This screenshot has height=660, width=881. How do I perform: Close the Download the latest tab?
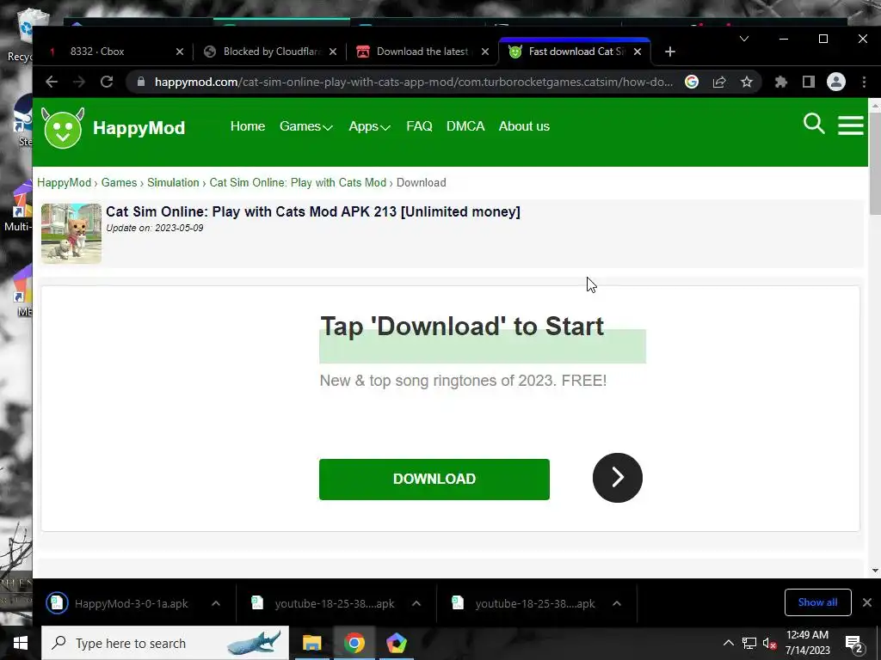485,52
